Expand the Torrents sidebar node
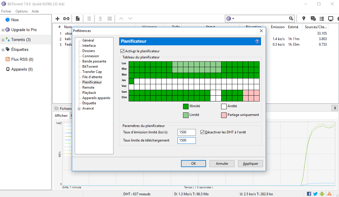Screen dimensions: 339x197 point(3,40)
